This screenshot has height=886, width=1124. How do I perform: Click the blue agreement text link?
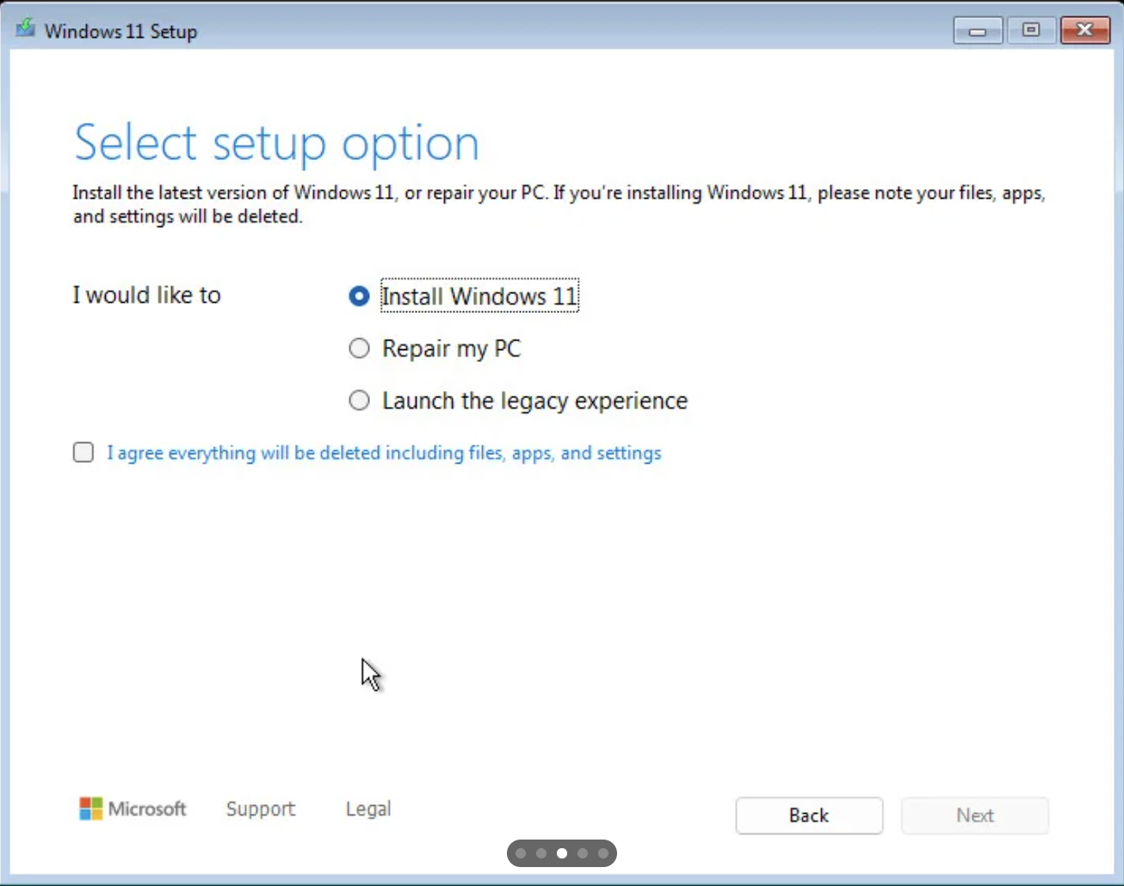click(383, 453)
